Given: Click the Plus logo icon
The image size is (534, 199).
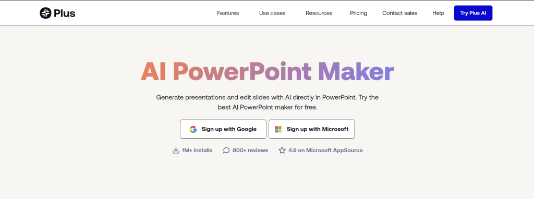Looking at the screenshot, I should pos(45,13).
